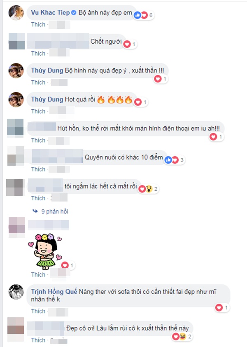Click heart reaction on 'Chết người' comment

[x=130, y=44]
